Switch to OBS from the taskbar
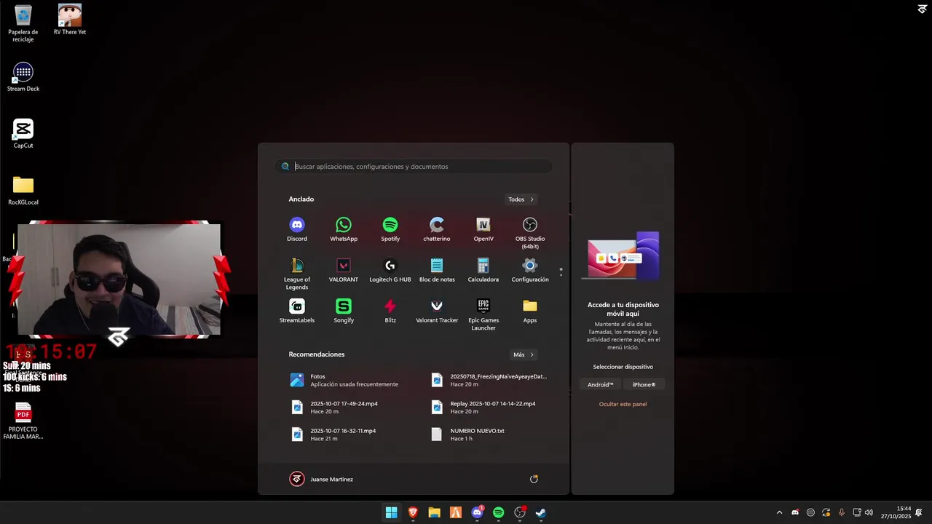The height and width of the screenshot is (524, 932). (x=520, y=512)
